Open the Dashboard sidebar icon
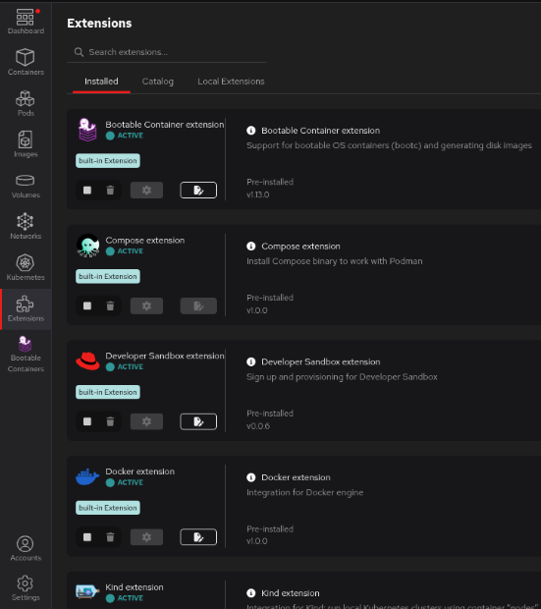The height and width of the screenshot is (609, 541). tap(26, 22)
